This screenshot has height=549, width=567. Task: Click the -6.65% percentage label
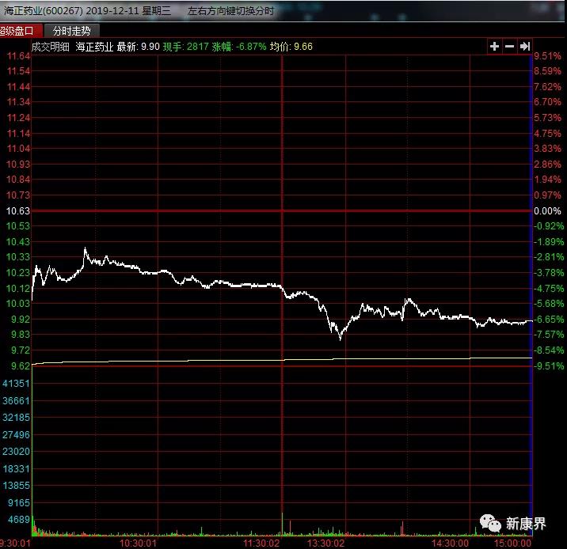point(549,320)
